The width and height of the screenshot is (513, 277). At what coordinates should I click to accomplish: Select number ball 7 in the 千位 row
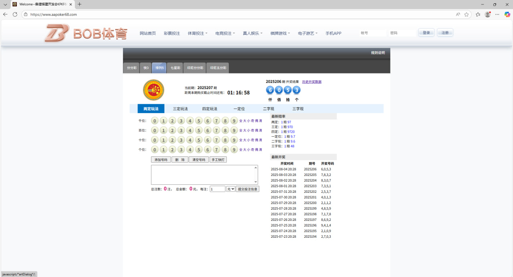[x=216, y=121]
